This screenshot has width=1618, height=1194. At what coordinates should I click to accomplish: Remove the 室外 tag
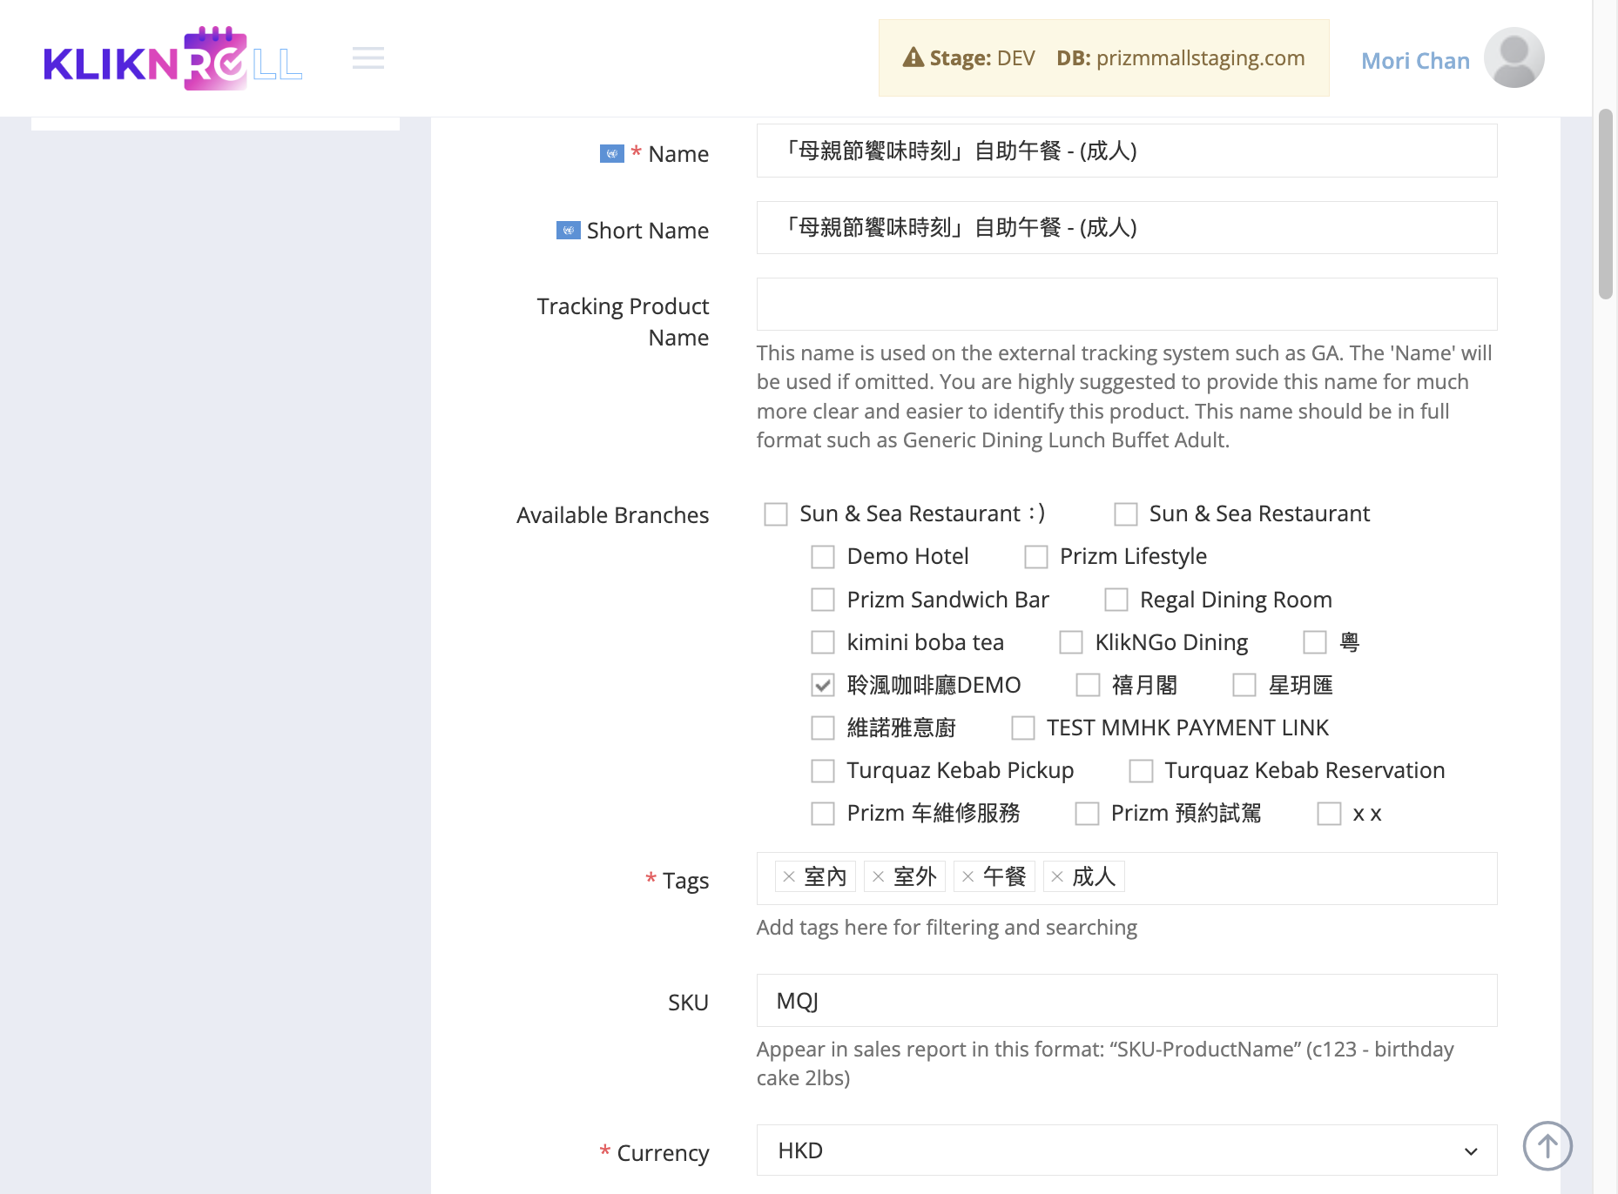879,877
